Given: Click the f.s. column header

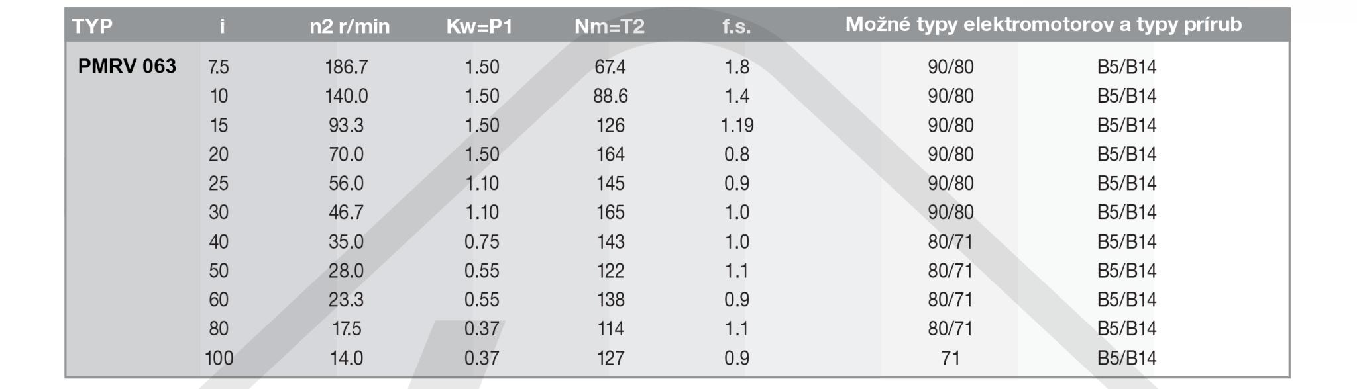Looking at the screenshot, I should pyautogui.click(x=737, y=26).
